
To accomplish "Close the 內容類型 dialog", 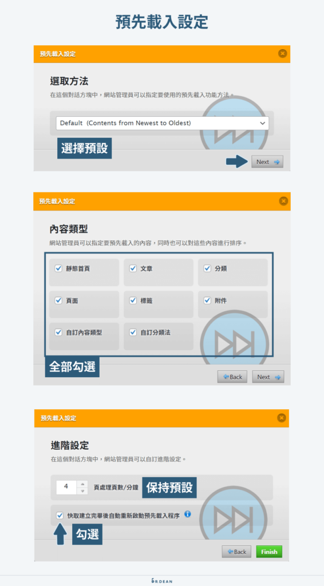I will (283, 201).
